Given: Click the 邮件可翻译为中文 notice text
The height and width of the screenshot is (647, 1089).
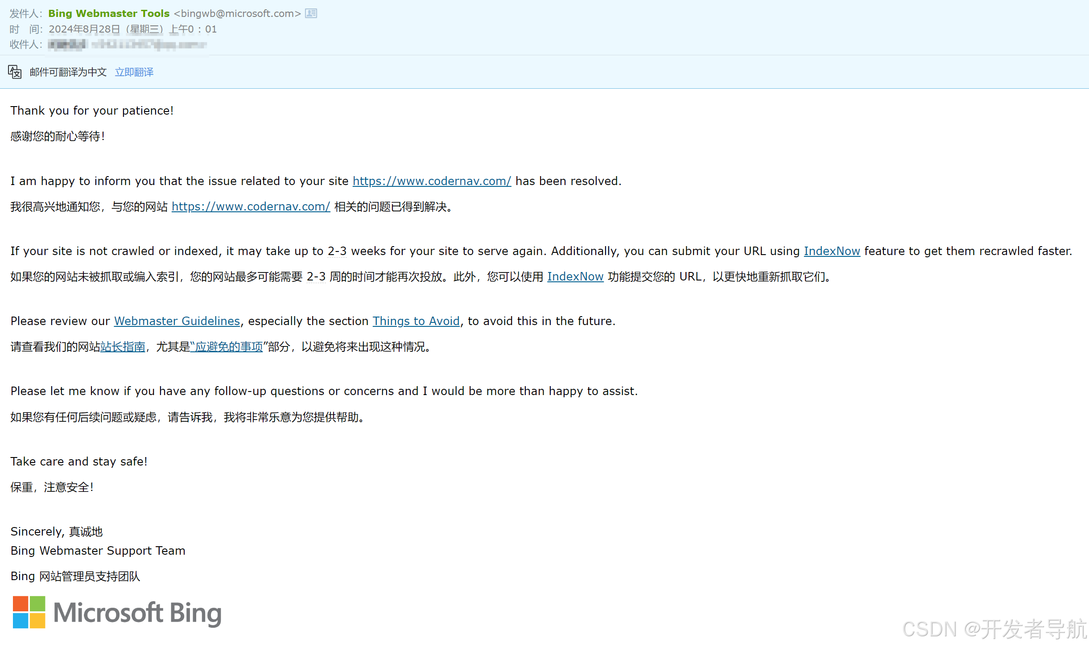Looking at the screenshot, I should tap(68, 72).
